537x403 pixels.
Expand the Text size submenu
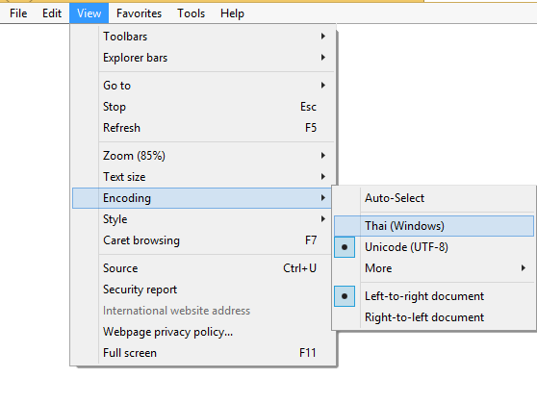[202, 177]
